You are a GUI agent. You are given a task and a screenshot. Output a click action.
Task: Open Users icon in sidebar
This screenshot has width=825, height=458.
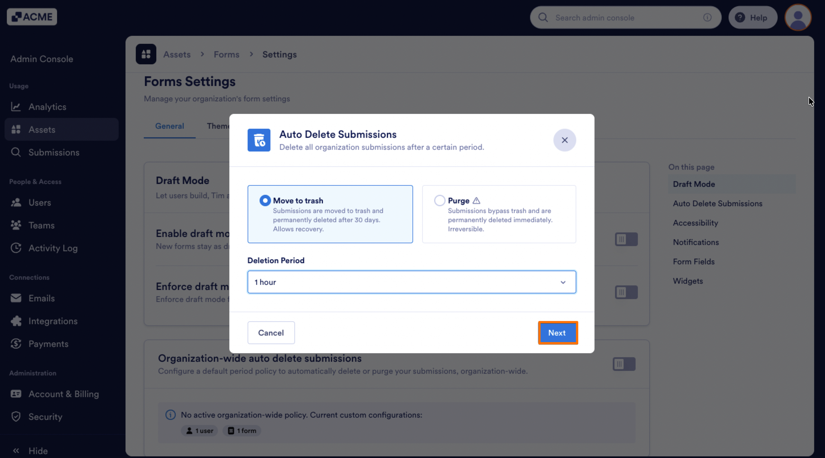click(16, 202)
